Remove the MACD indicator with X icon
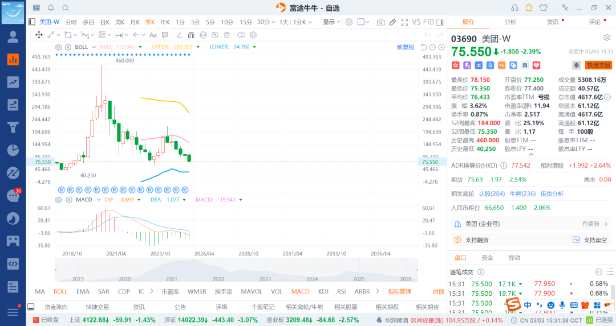This screenshot has height=326, width=616. [x=69, y=200]
